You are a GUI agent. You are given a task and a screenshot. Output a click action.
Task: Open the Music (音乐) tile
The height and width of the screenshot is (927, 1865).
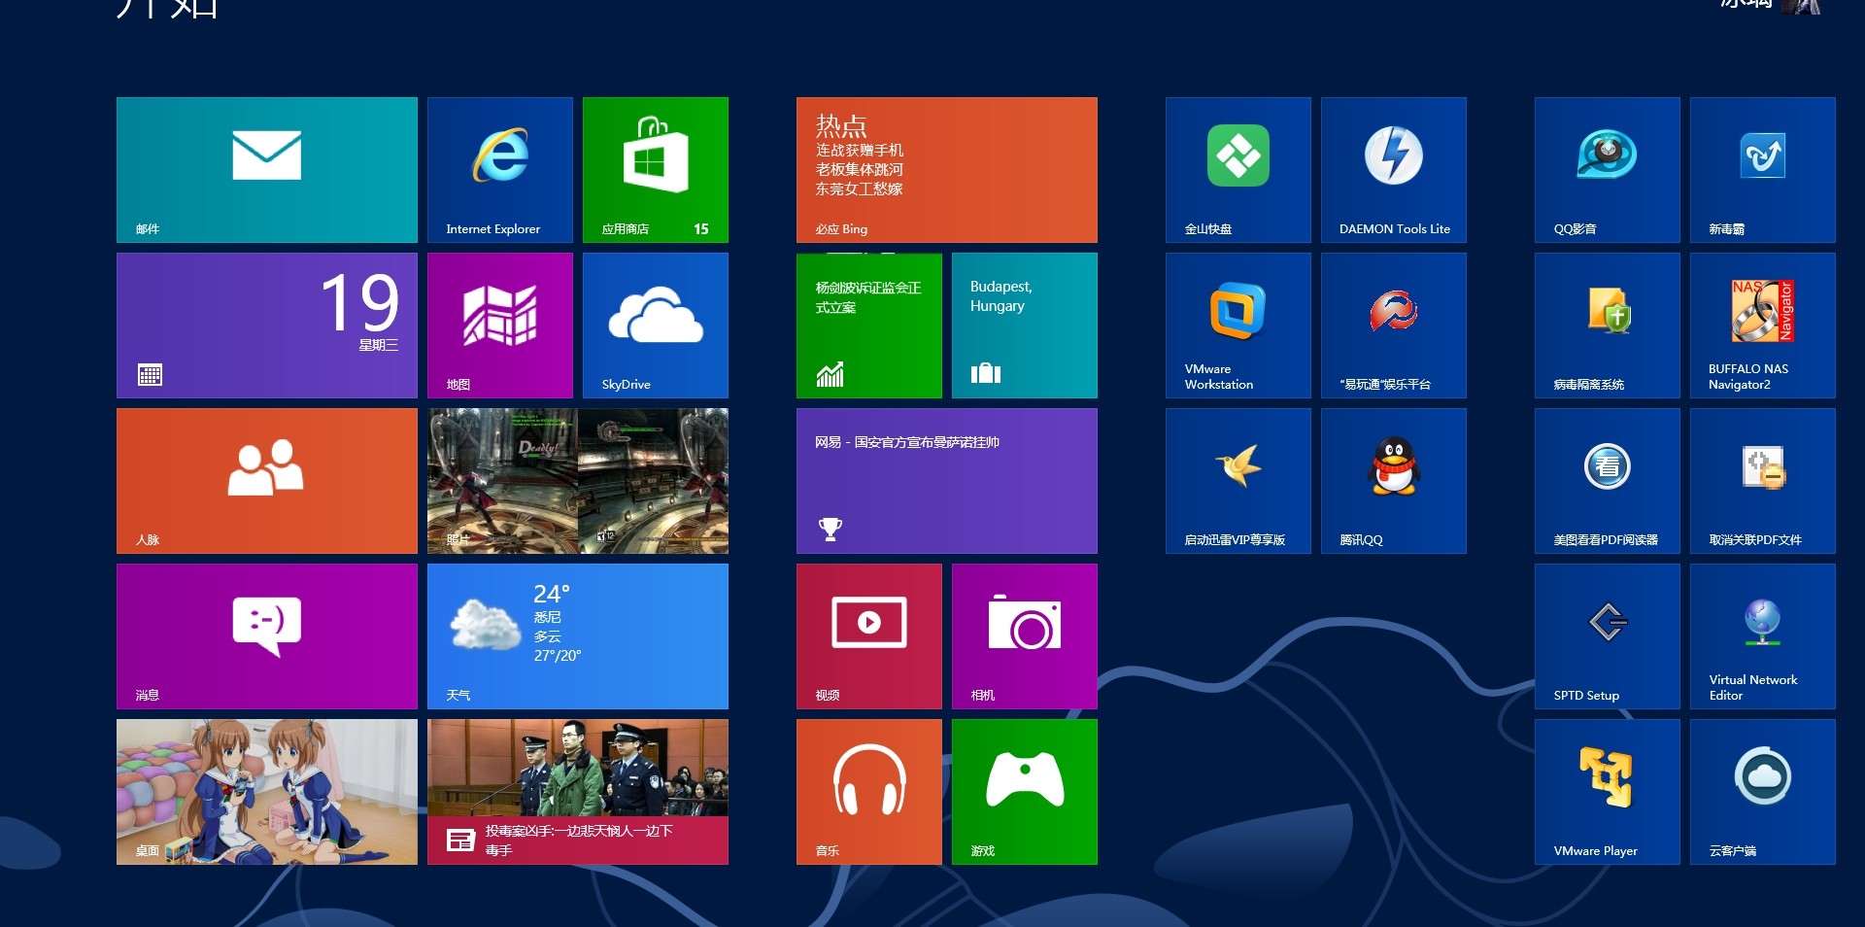[x=869, y=792]
